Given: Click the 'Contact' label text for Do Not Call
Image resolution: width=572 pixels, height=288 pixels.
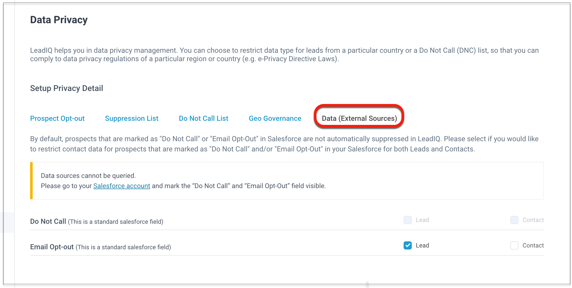Looking at the screenshot, I should pyautogui.click(x=533, y=220).
